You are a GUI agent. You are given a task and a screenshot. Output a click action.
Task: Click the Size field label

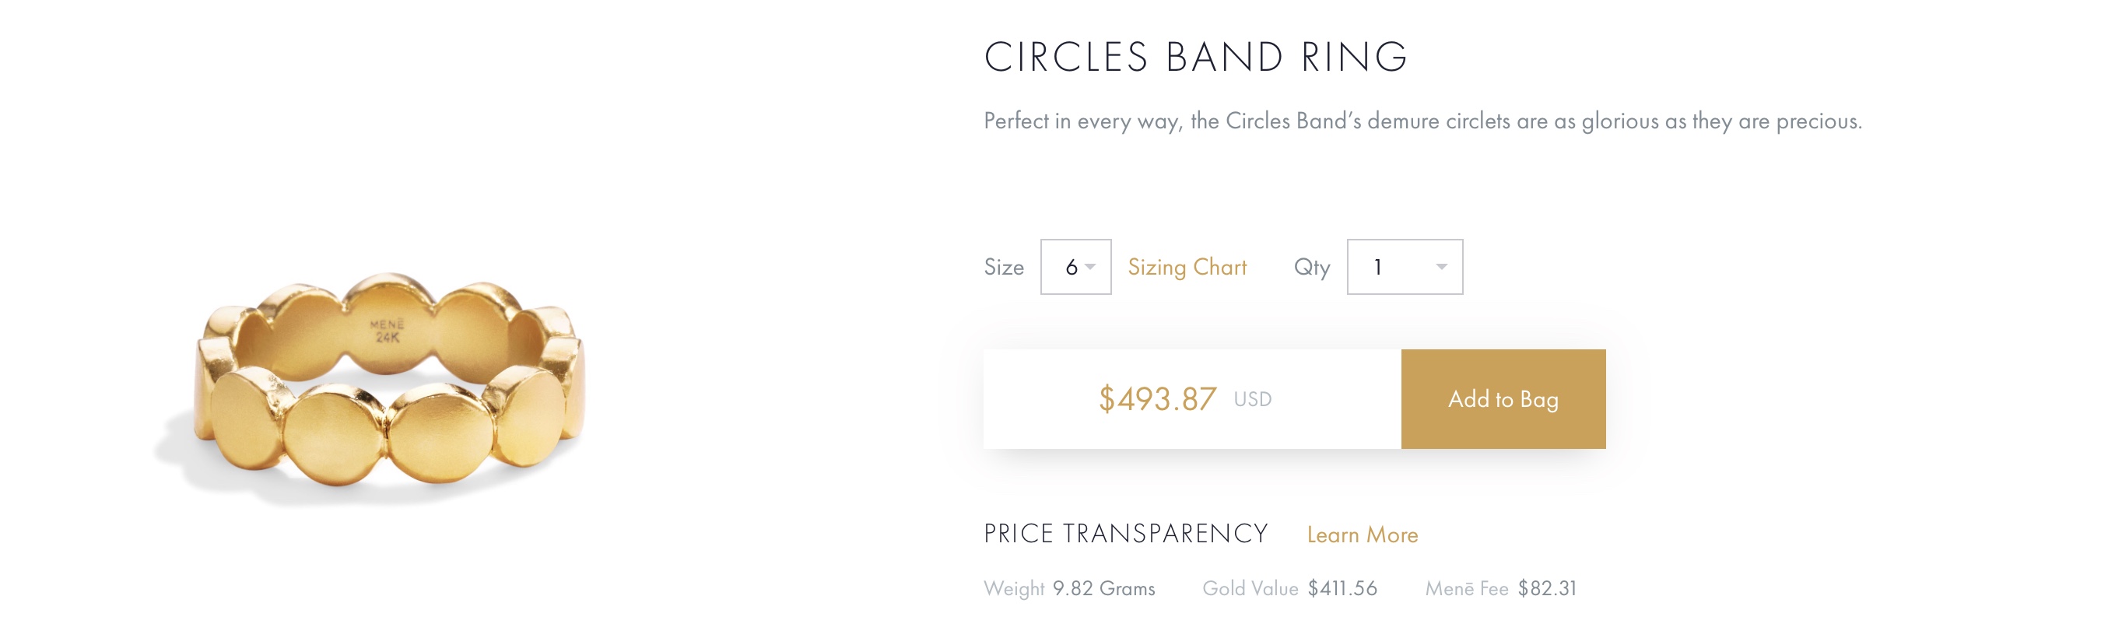click(x=1003, y=267)
